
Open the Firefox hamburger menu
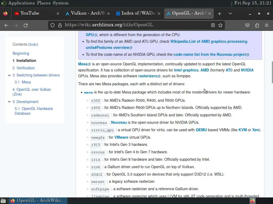pyautogui.click(x=267, y=25)
